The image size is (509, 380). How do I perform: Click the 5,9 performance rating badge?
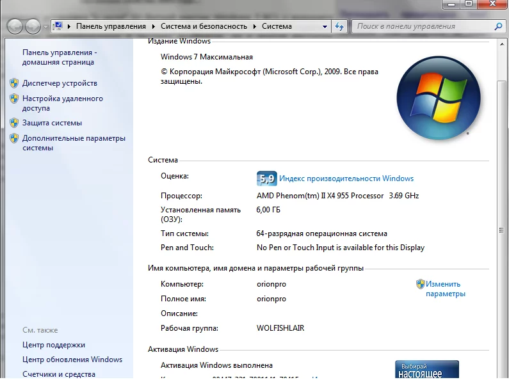click(266, 178)
